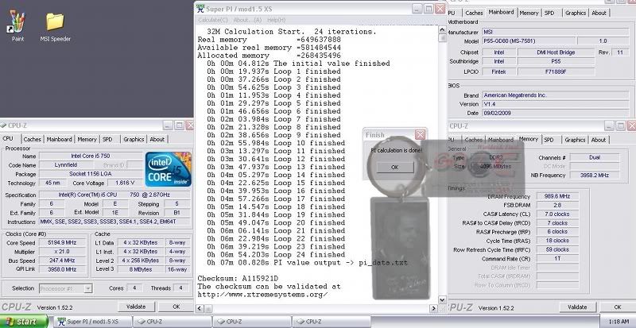
Task: Switch to About tab in Mainboard CPU-Z window
Action: tap(599, 13)
